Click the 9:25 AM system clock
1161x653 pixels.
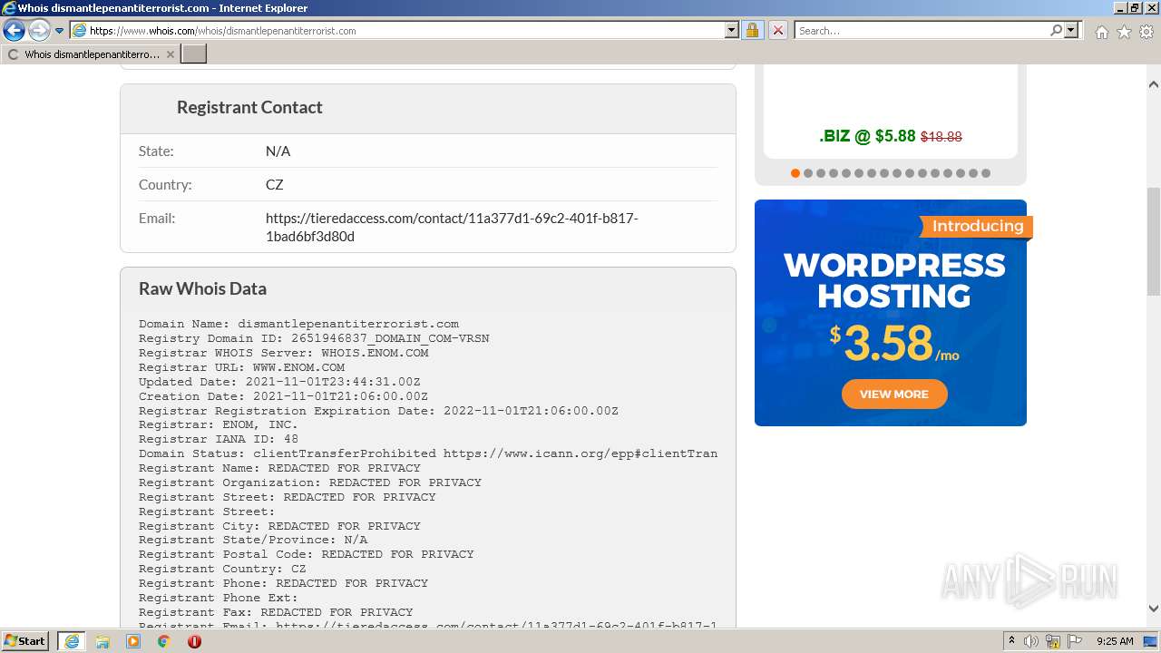(1115, 641)
